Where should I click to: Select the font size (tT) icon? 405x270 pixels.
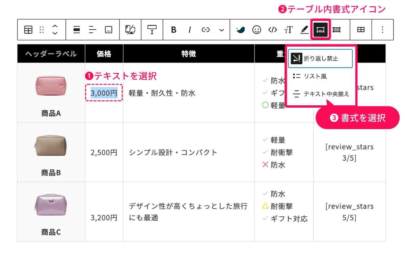289,30
